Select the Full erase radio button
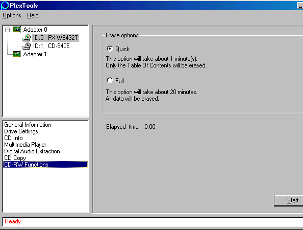Viewport: 303px width, 230px height. tap(110, 80)
